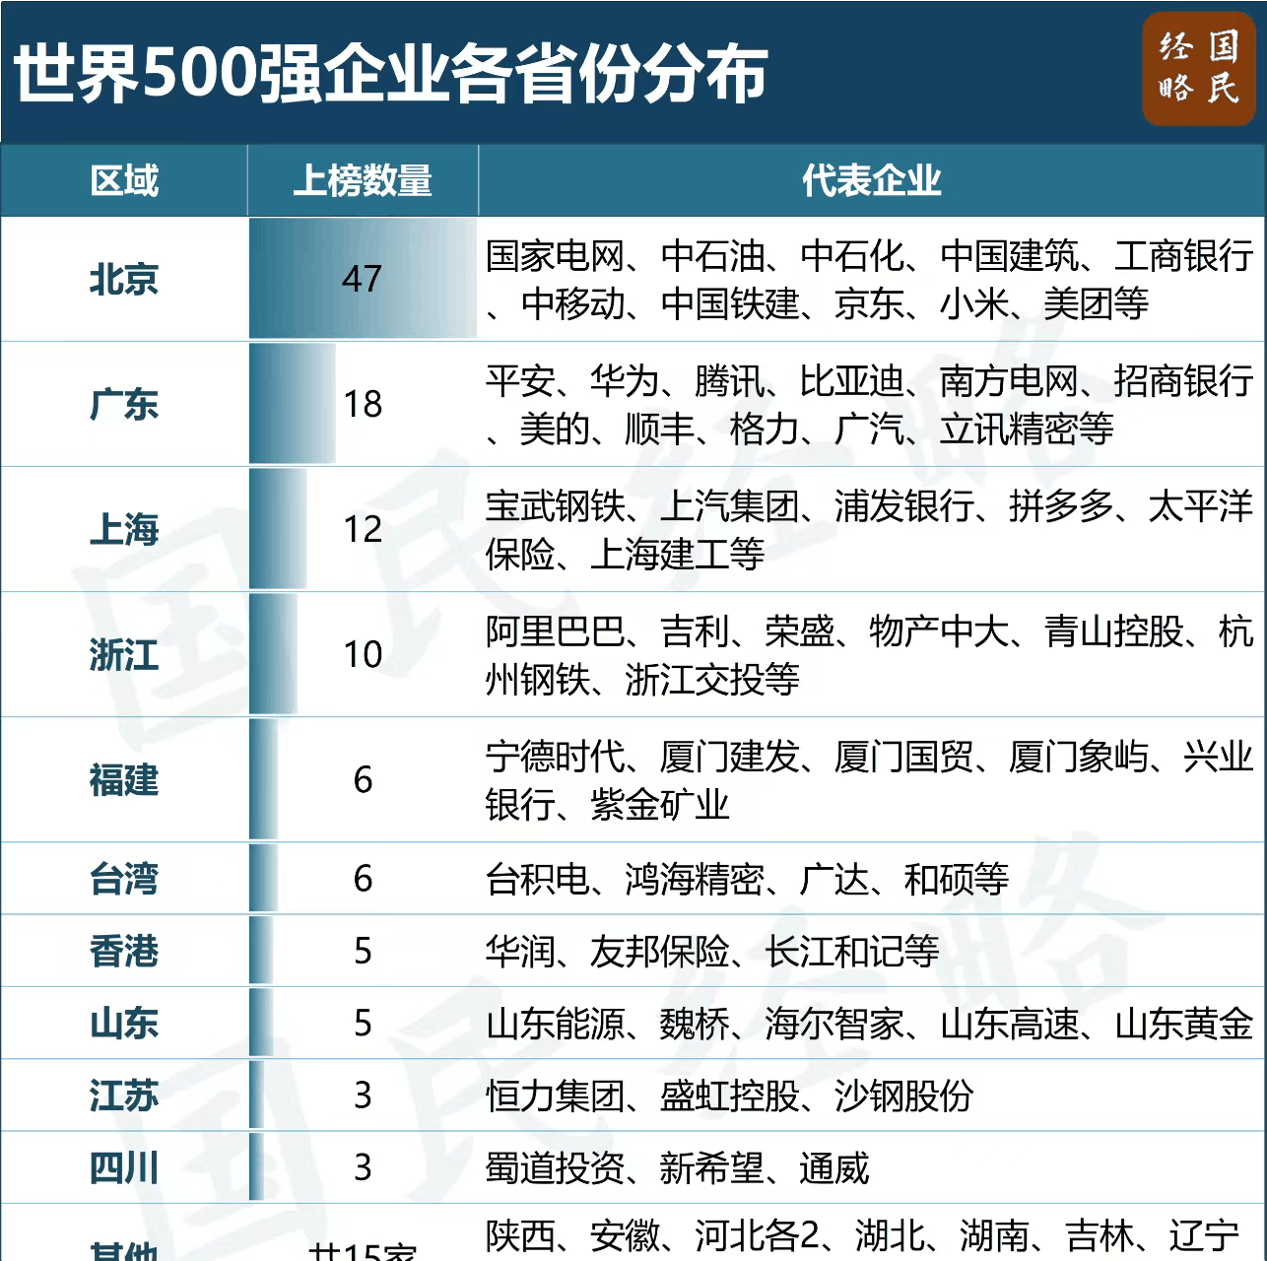Click the 香港 region label
This screenshot has height=1261, width=1267.
(124, 952)
